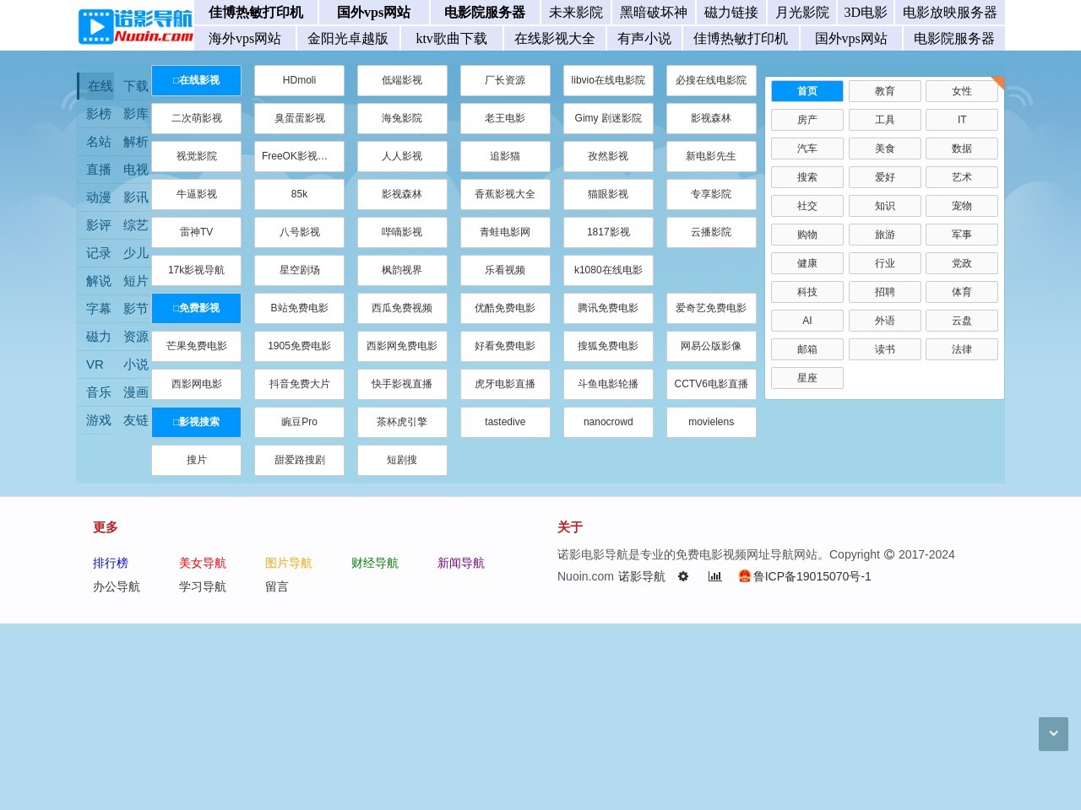Image resolution: width=1081 pixels, height=810 pixels.
Task: Open the 有声小说 banner link
Action: 644,39
